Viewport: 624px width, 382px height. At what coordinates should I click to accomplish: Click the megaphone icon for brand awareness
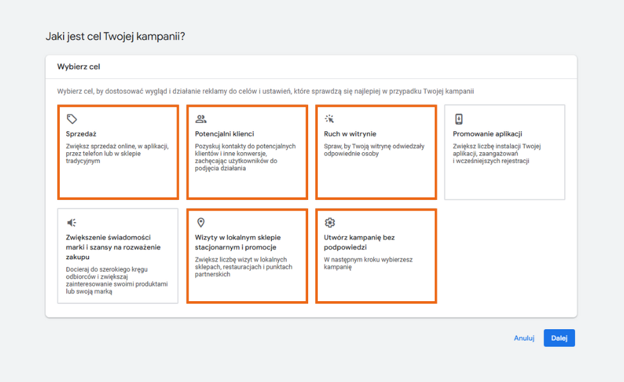coord(72,222)
